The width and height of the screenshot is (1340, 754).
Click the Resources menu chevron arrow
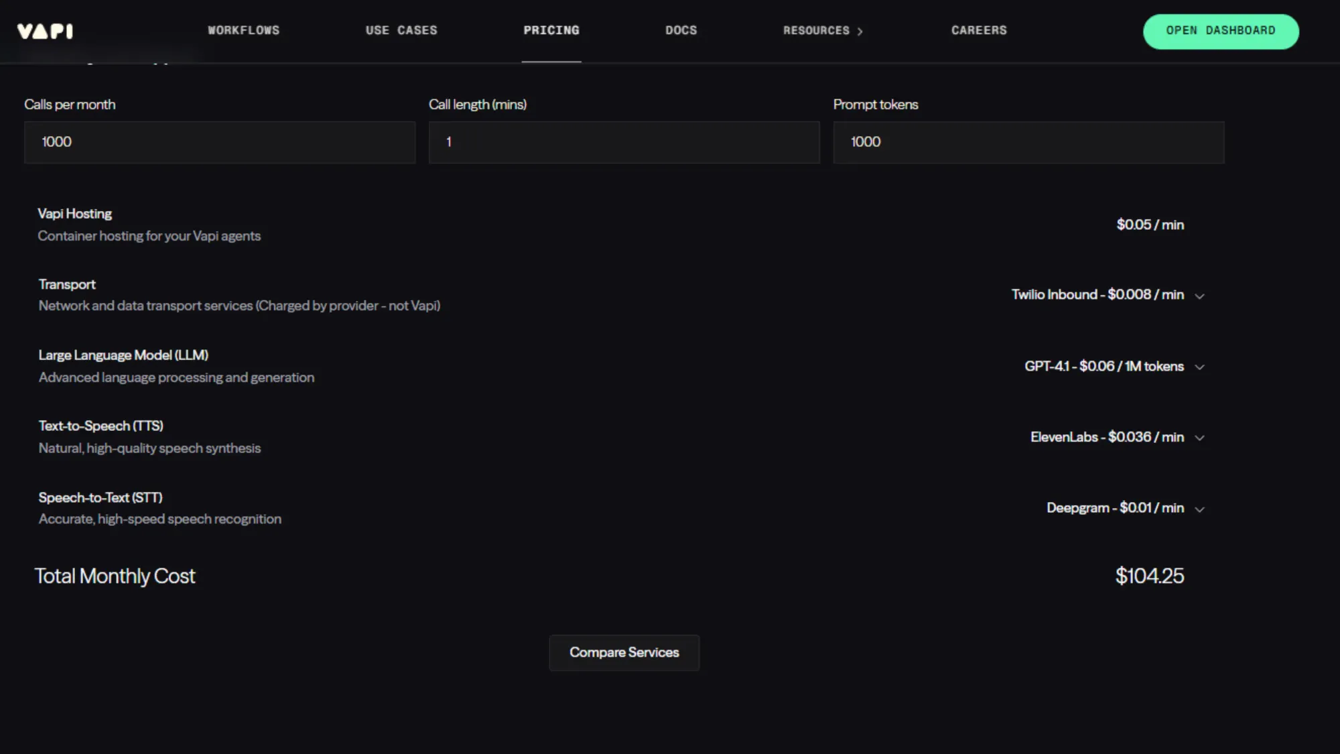[x=860, y=32]
